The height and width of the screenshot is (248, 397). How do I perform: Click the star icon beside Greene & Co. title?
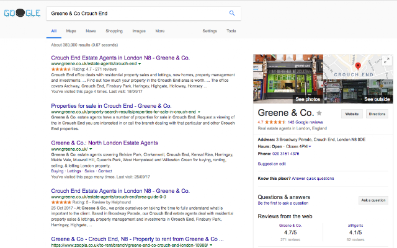coord(319,113)
